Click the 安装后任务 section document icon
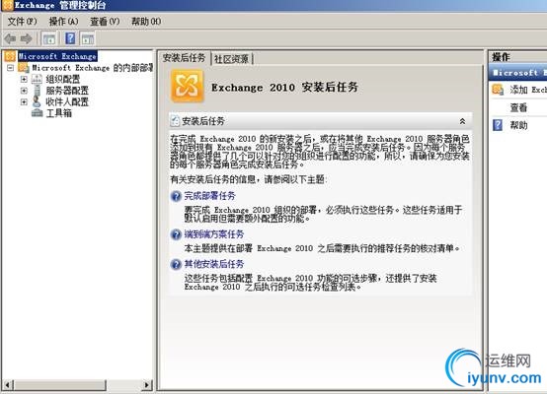The height and width of the screenshot is (394, 547). tap(175, 121)
